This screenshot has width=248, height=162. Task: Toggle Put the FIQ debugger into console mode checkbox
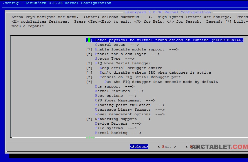tap(89, 82)
